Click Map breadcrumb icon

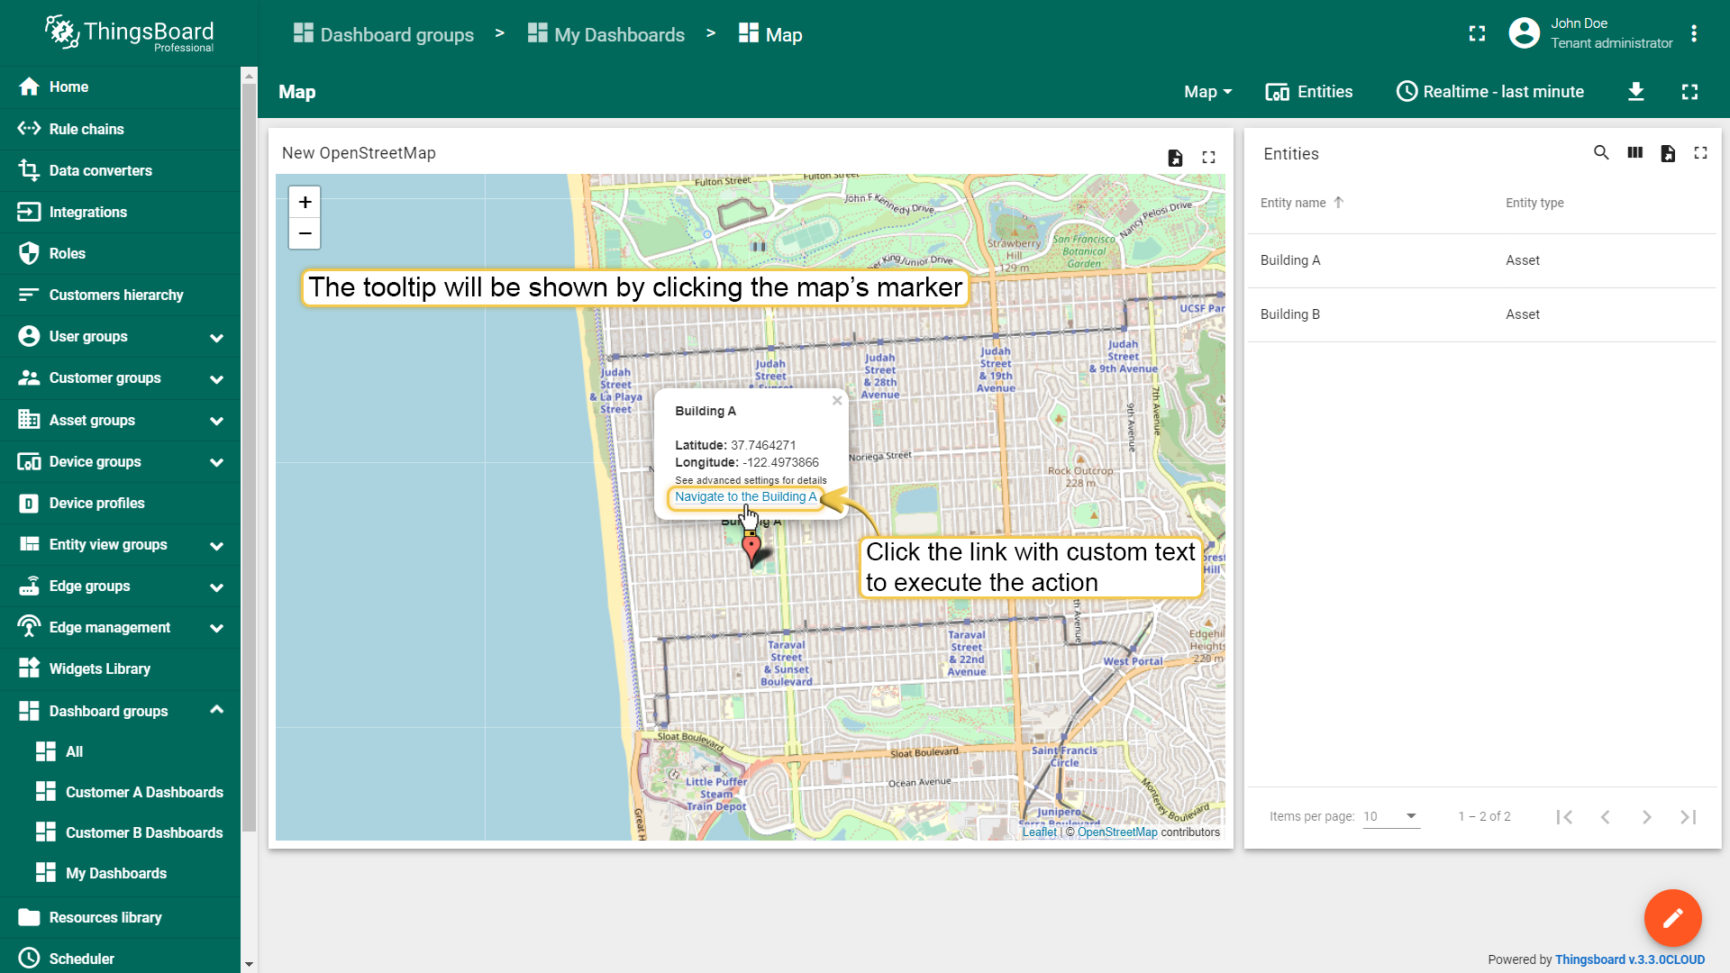tap(749, 33)
